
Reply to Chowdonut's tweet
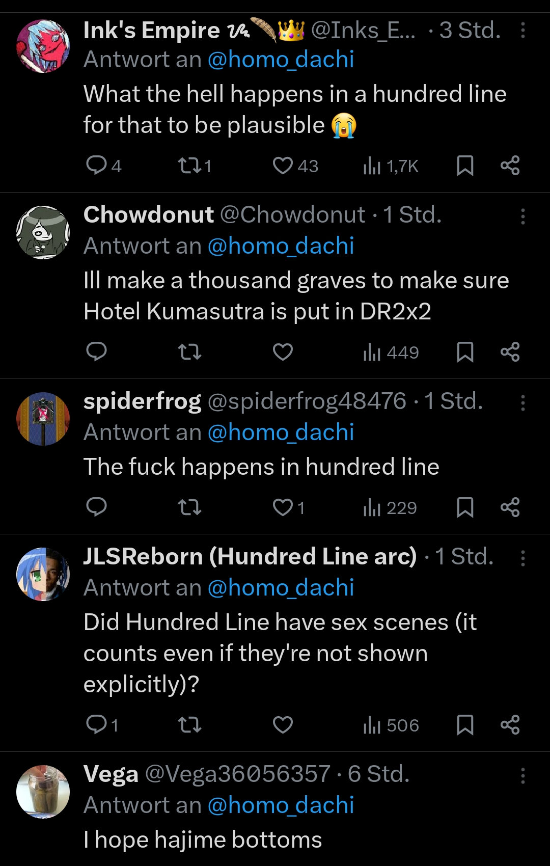96,351
